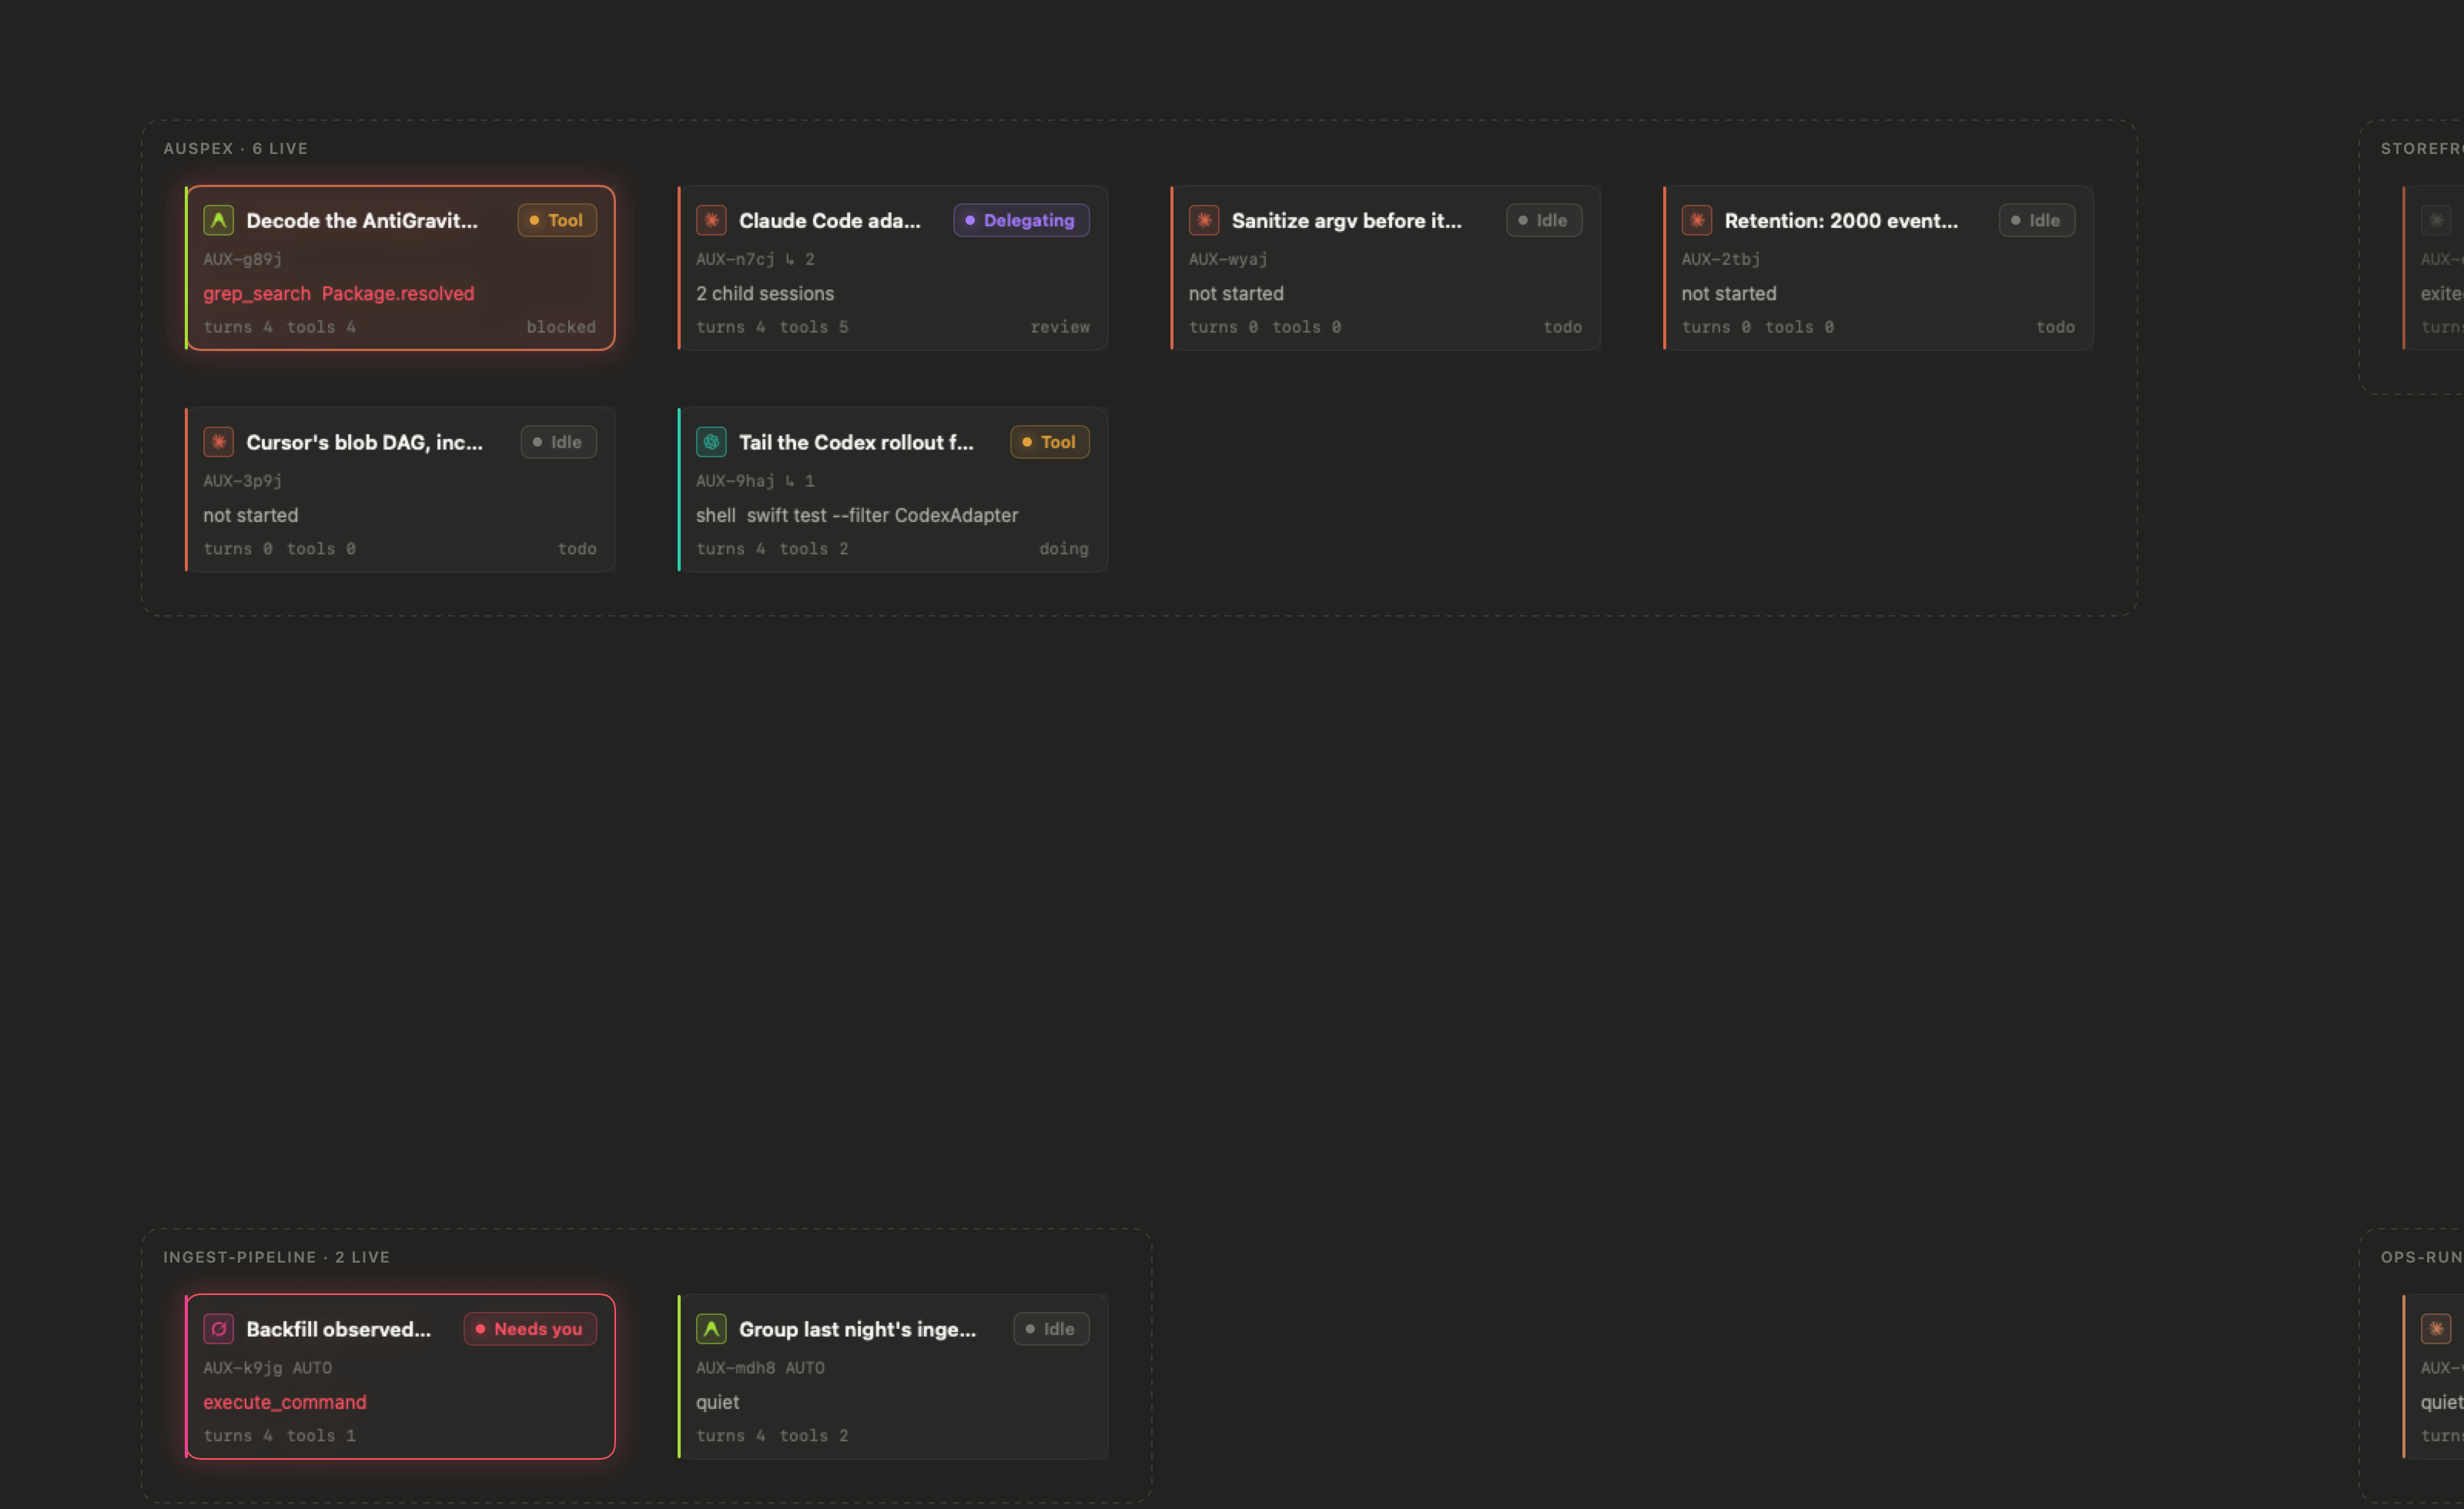Open the Tail the Codex rollout f... title
Viewport: 2464px width, 1509px height.
pyautogui.click(x=856, y=443)
